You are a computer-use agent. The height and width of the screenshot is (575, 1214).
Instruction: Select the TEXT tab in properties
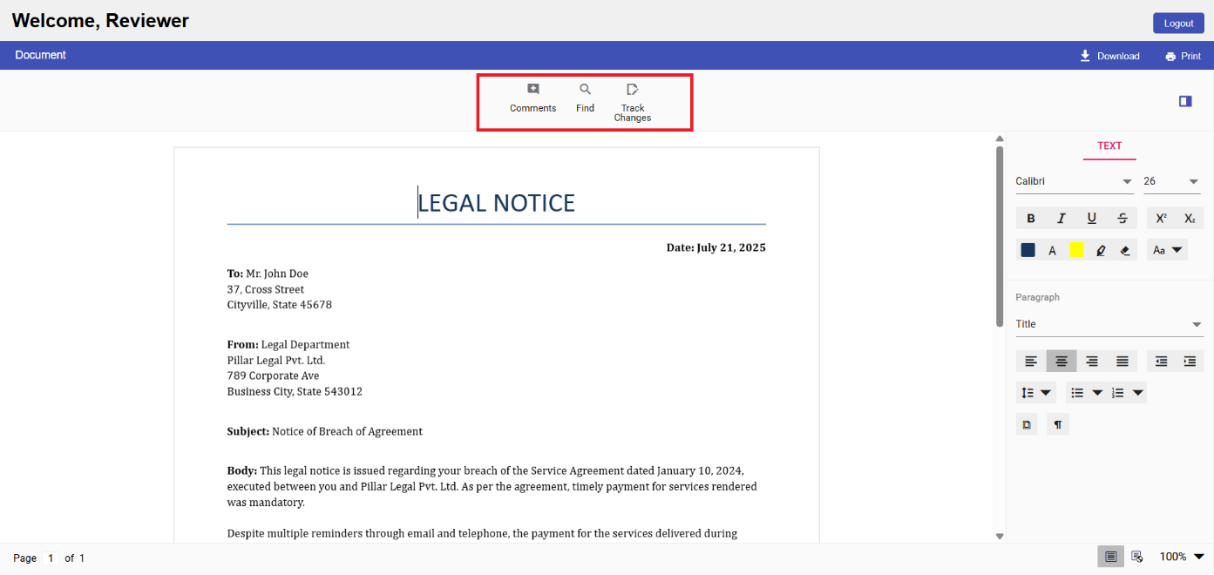coord(1109,146)
